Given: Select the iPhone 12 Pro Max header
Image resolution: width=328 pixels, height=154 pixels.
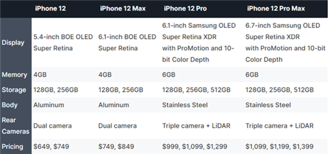Looking at the screenshot, I should [276, 9].
